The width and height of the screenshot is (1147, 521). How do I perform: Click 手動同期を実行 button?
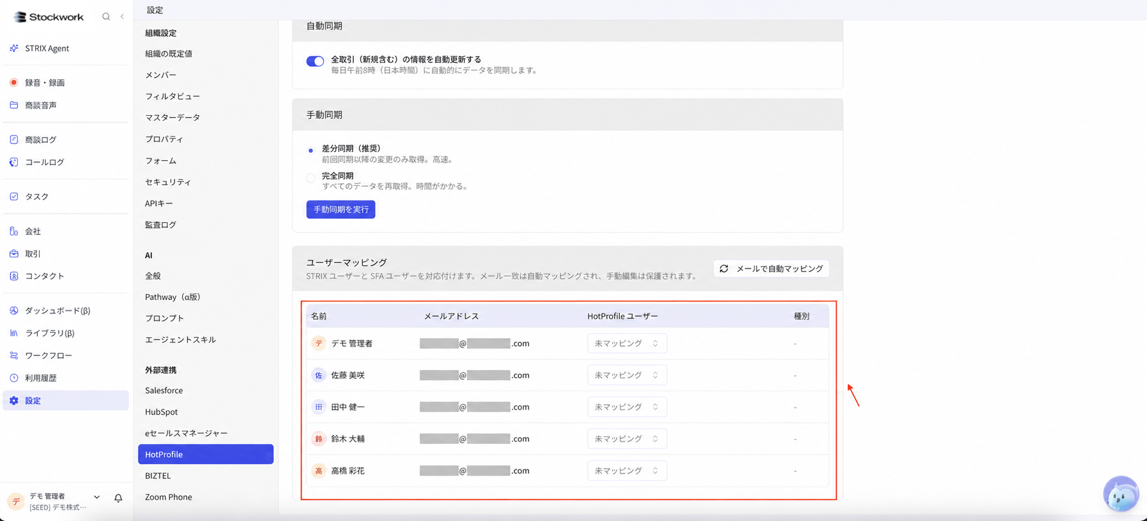point(341,209)
